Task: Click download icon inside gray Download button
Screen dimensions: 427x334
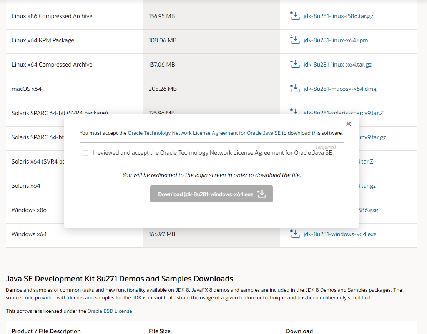Action: pyautogui.click(x=261, y=194)
